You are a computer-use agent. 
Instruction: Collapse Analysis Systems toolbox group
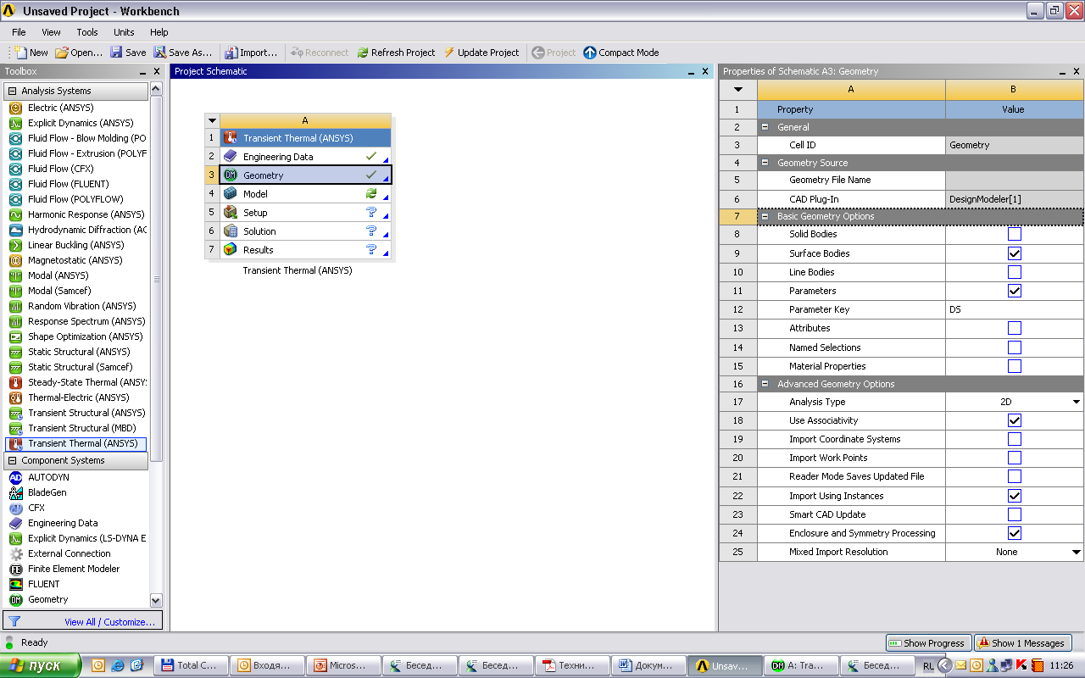point(12,91)
